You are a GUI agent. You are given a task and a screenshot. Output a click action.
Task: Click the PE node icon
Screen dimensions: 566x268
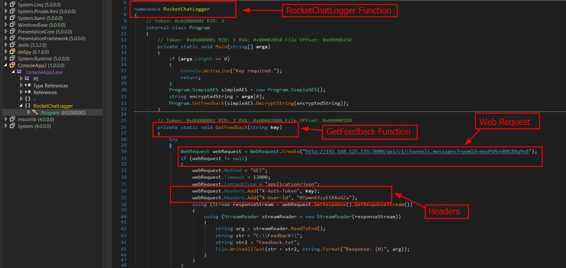(x=27, y=78)
